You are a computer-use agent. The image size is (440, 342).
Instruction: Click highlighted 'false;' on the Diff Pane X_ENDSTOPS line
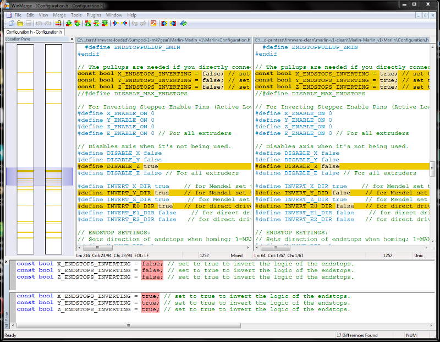[152, 264]
